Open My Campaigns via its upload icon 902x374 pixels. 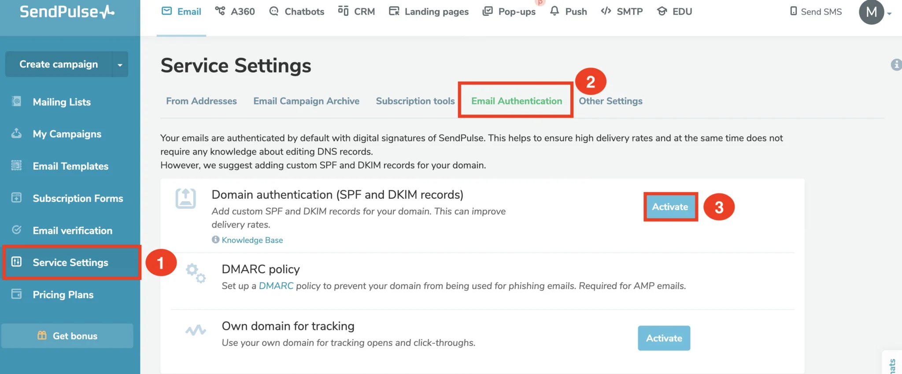(16, 133)
